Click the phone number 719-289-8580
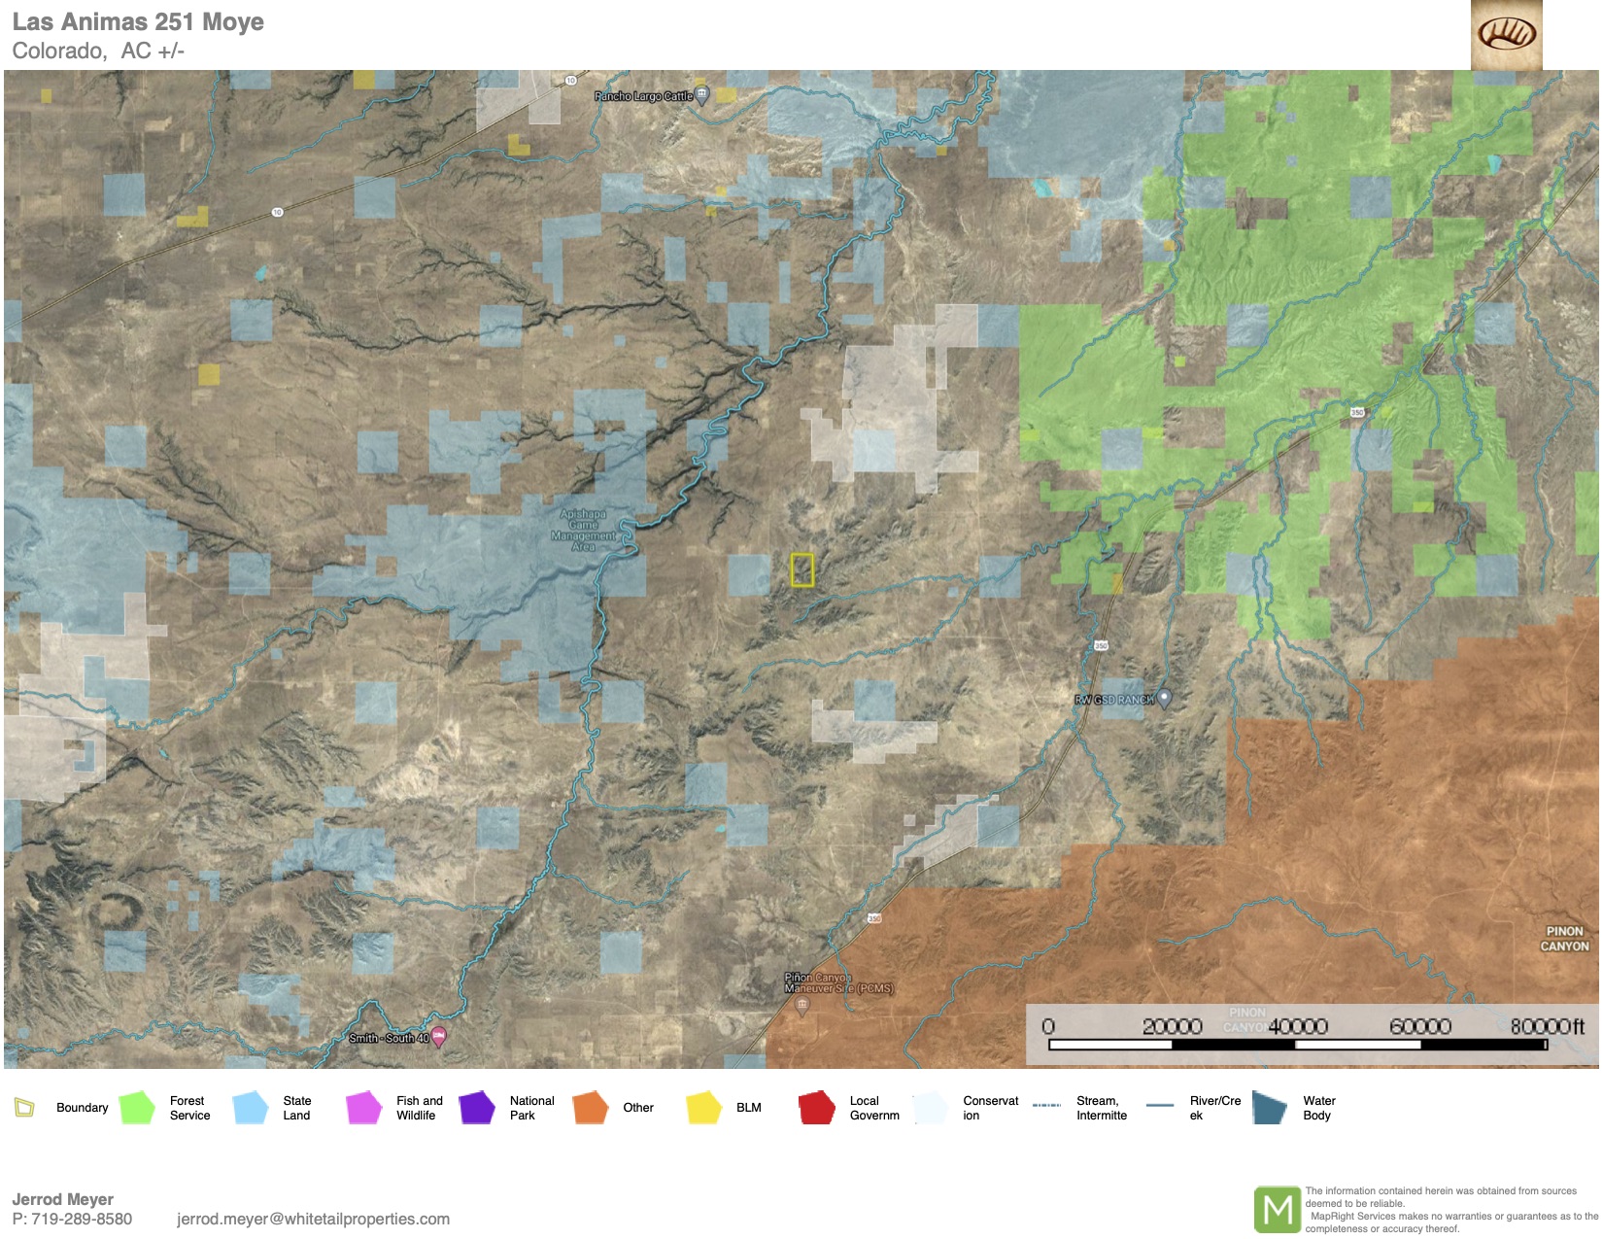The image size is (1603, 1239). [82, 1219]
